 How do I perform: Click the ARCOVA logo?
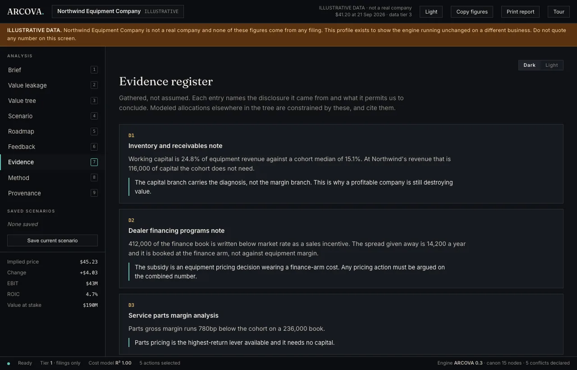coord(25,12)
